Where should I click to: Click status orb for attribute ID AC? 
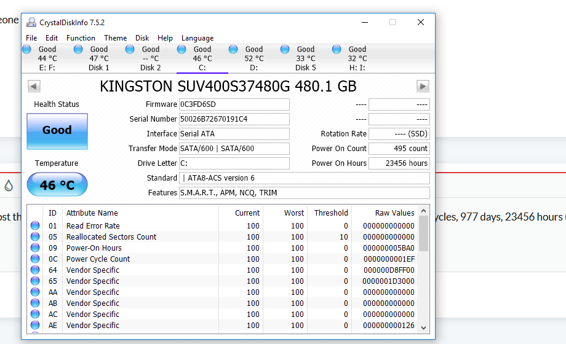pyautogui.click(x=35, y=314)
